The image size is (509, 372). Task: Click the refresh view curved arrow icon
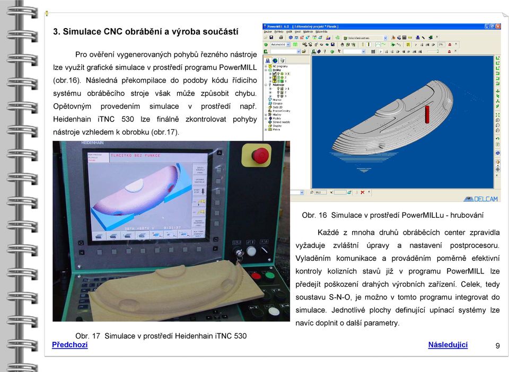point(497,138)
